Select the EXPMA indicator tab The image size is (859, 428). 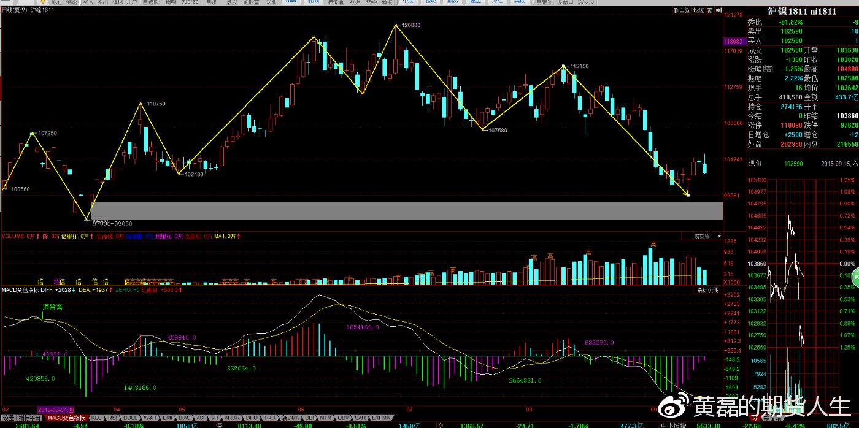tap(381, 418)
